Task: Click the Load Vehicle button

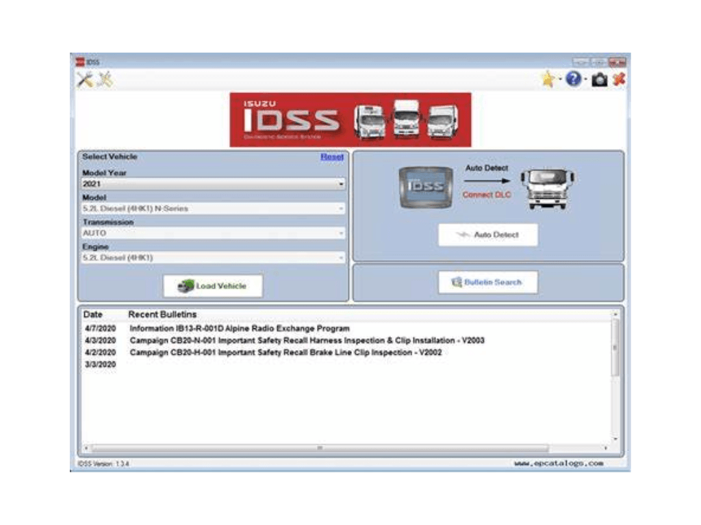Action: pyautogui.click(x=213, y=286)
